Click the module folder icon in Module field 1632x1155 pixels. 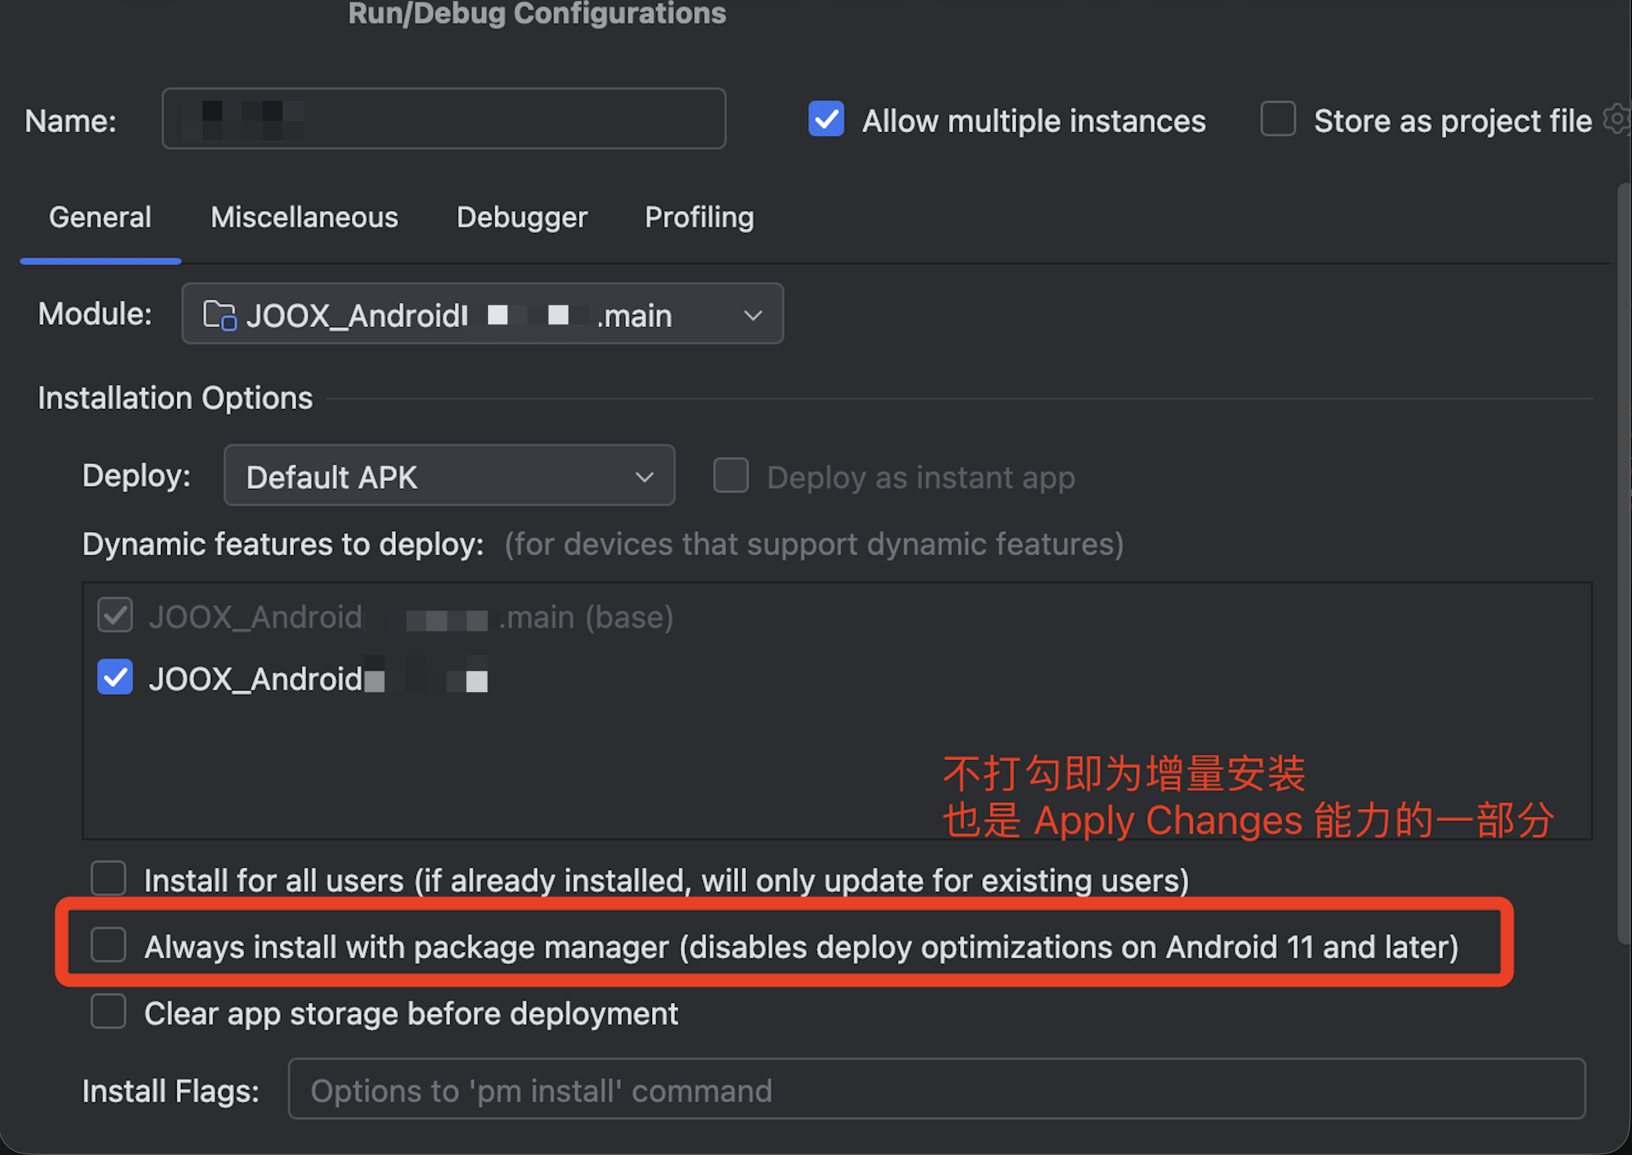click(219, 315)
